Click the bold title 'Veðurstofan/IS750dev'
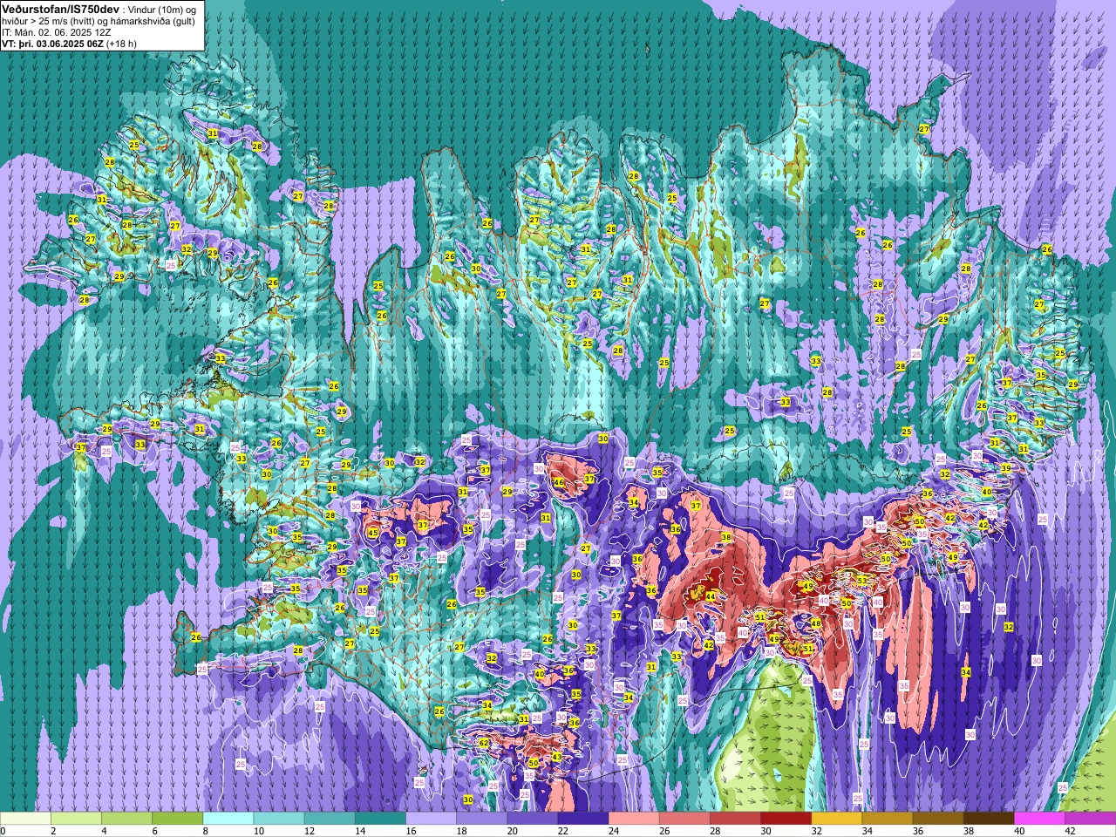Screen dimensions: 1116x837 [x=61, y=8]
